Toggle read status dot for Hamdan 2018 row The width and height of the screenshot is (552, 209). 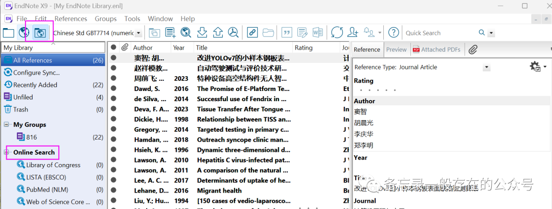[113, 140]
